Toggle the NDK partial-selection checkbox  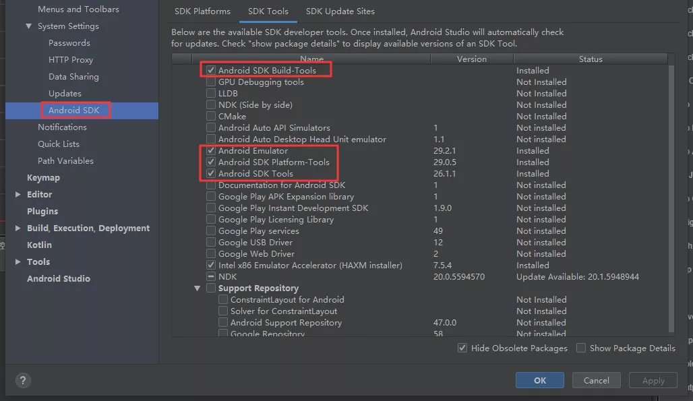(211, 276)
